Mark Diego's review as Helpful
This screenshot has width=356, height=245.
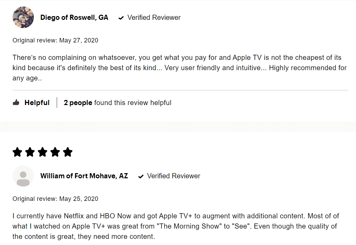click(x=37, y=103)
